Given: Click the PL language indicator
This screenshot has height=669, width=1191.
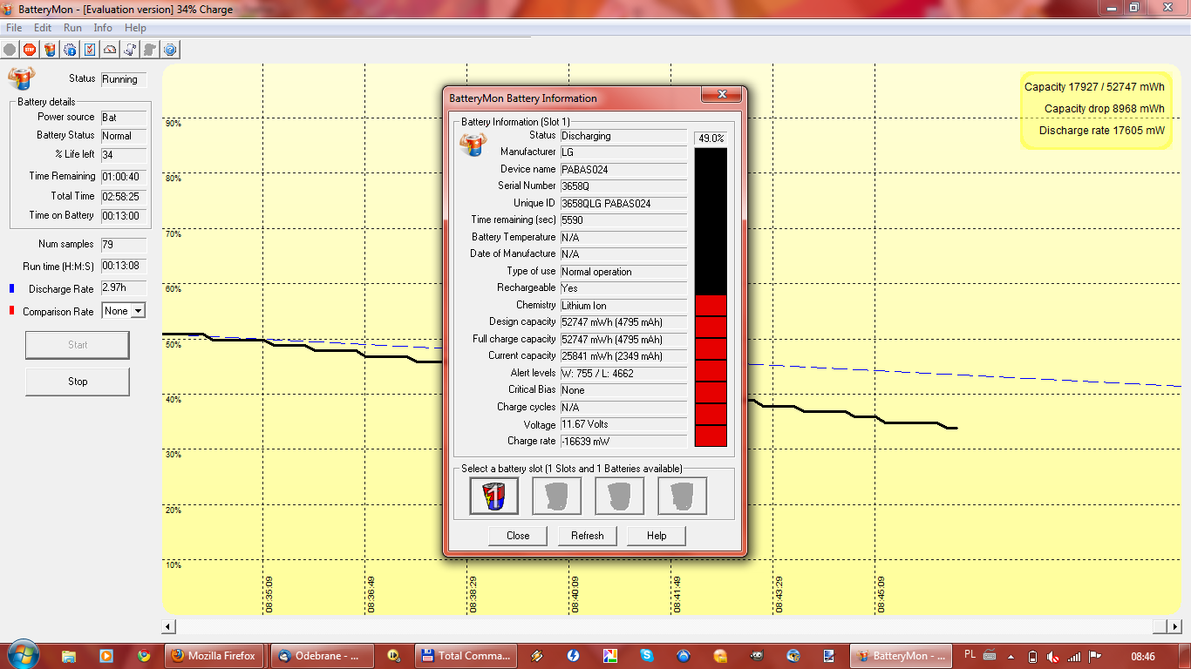Looking at the screenshot, I should 970,653.
